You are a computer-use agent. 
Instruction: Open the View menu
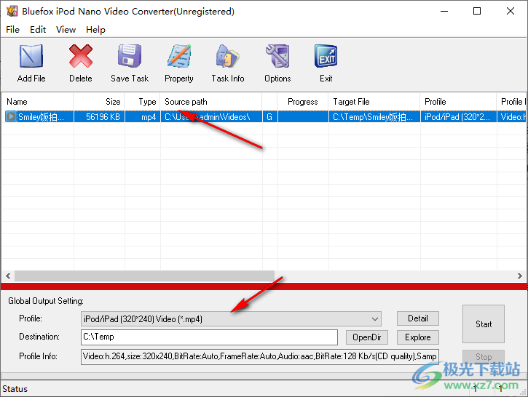(66, 30)
